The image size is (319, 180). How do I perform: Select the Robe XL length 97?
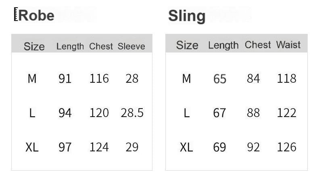click(x=65, y=147)
